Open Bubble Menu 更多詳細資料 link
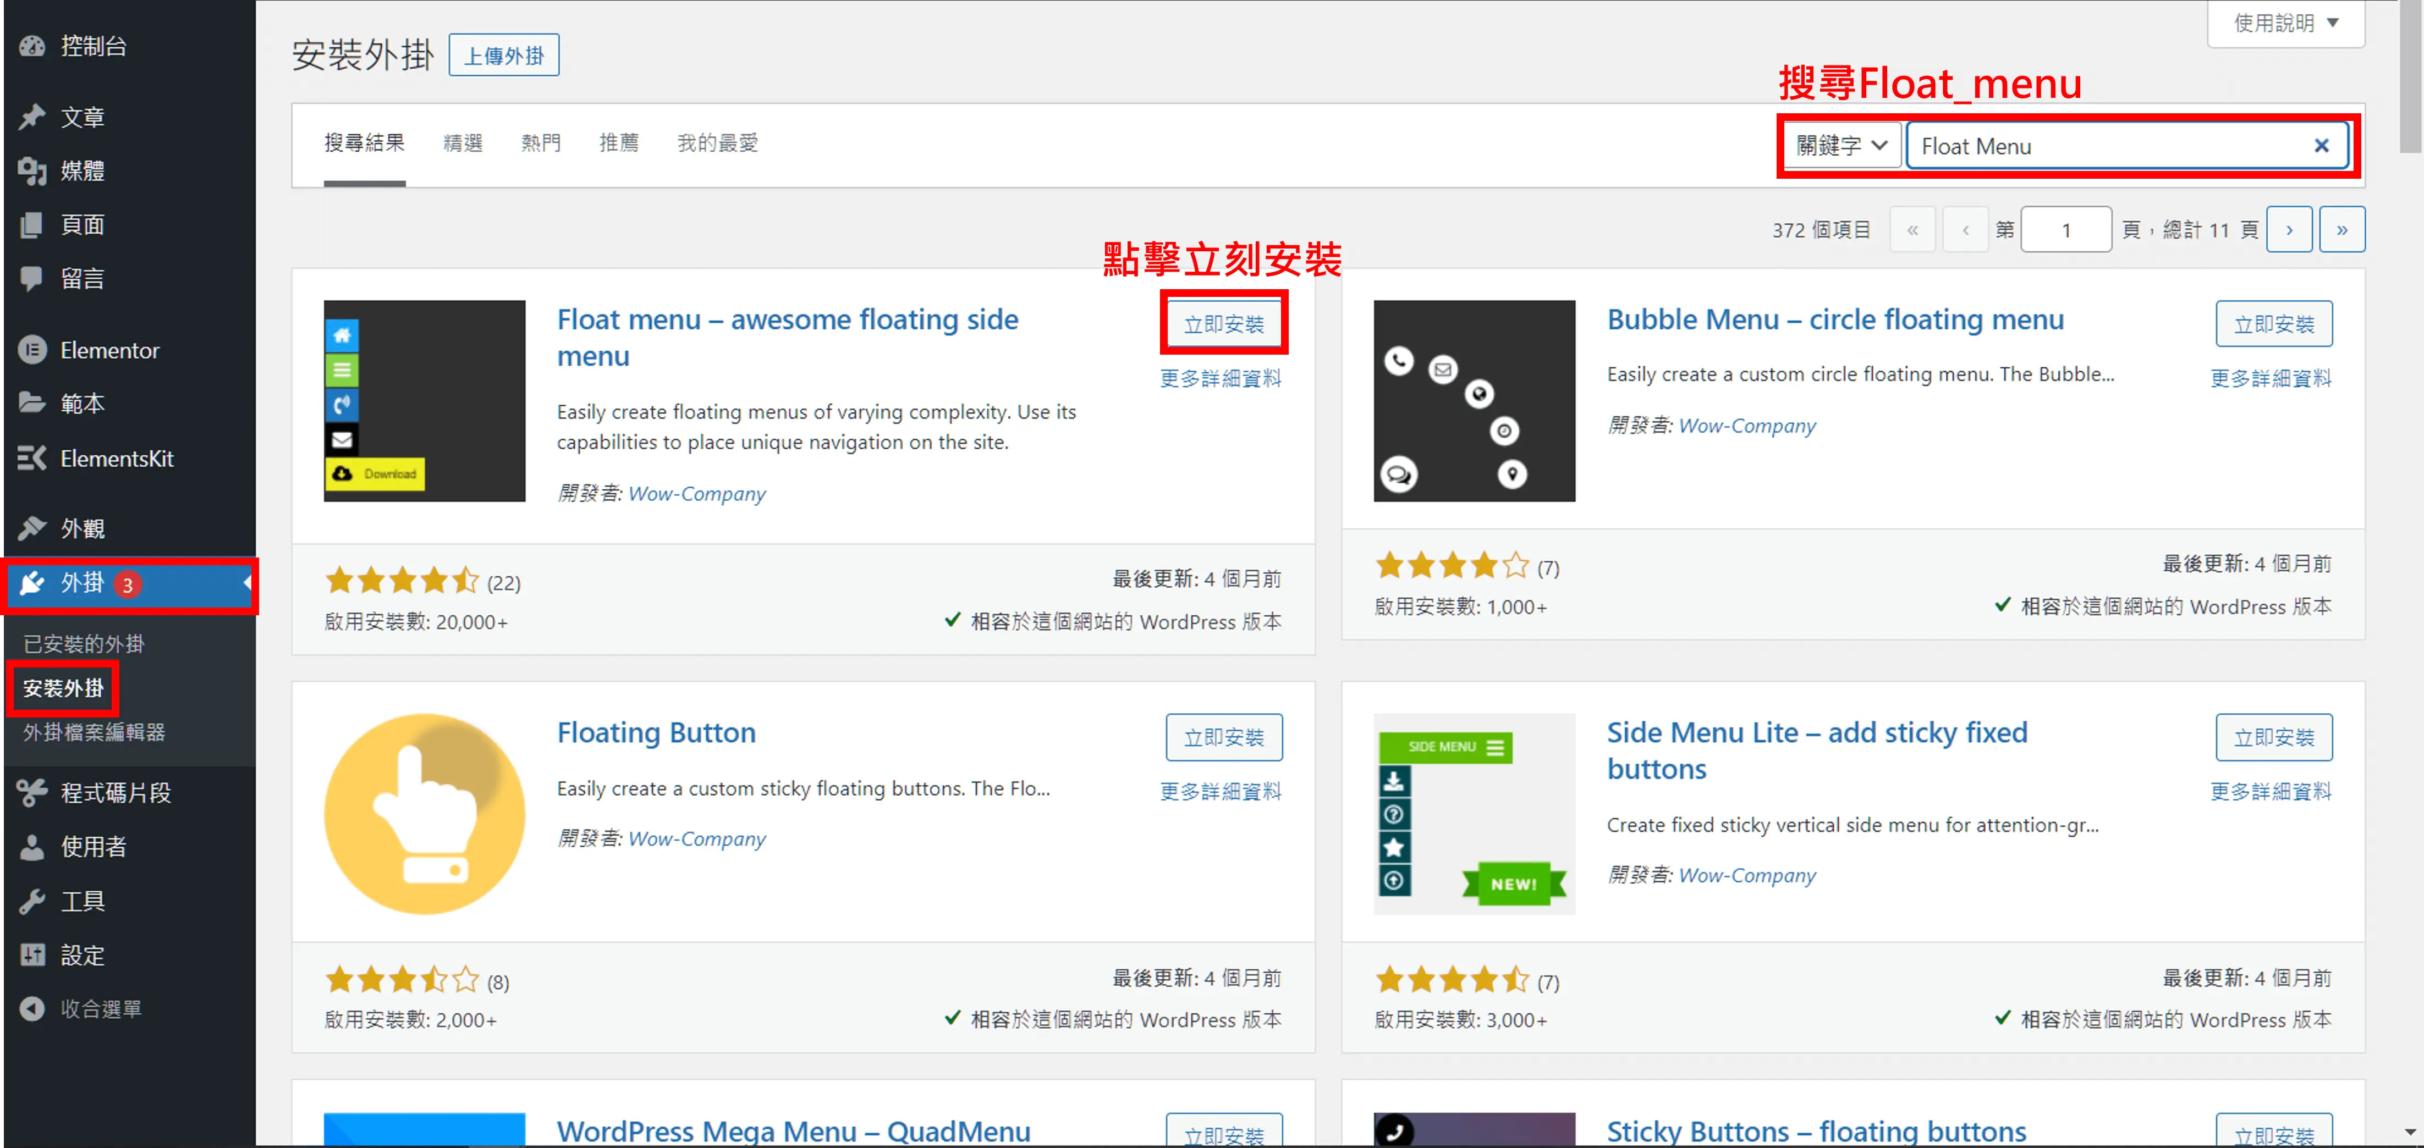The height and width of the screenshot is (1148, 2424). [x=2271, y=378]
